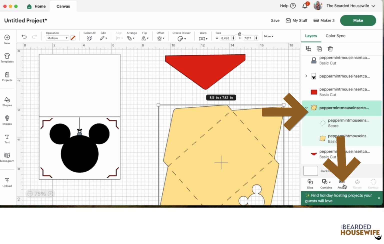Collapse the selected peppermintmouse layer group
Screen dimensions: 384x244
306,108
